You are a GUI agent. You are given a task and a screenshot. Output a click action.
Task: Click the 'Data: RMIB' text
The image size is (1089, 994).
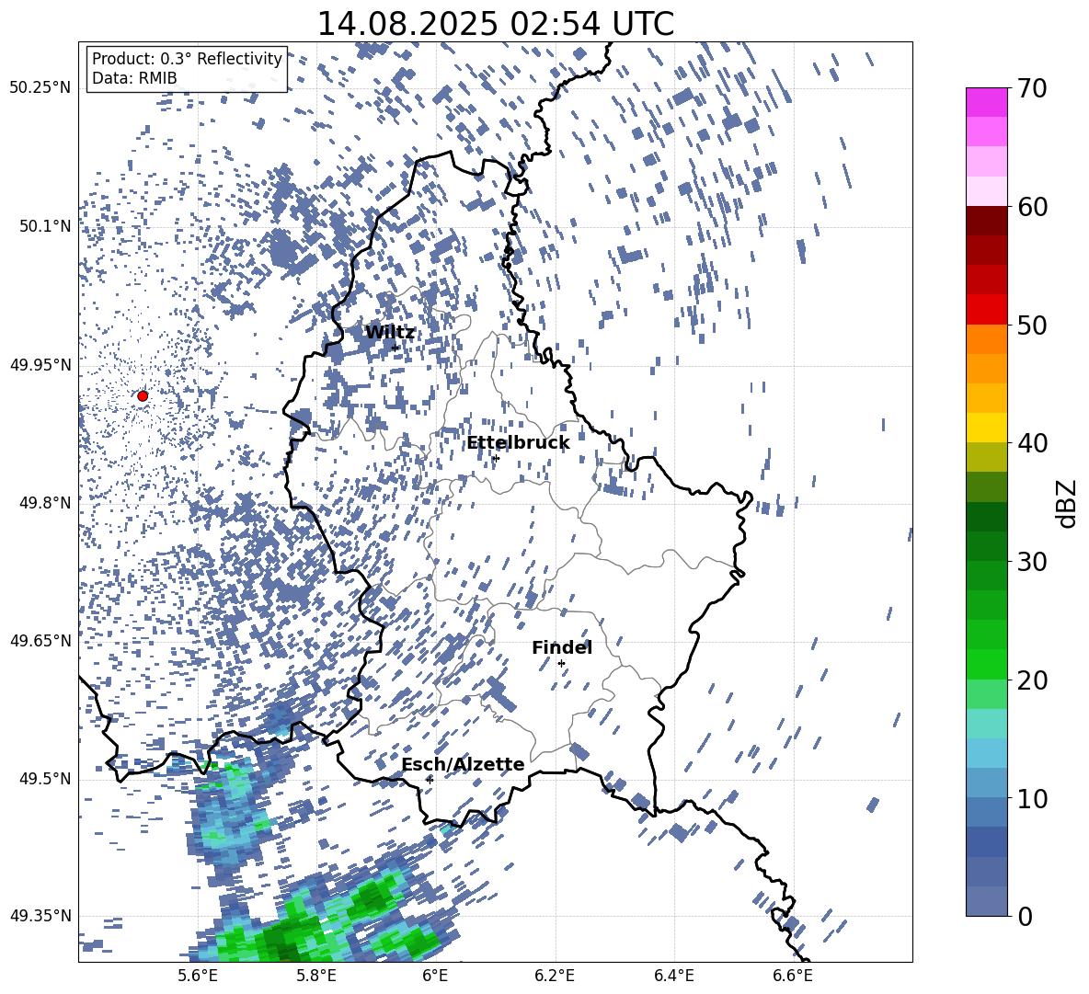click(134, 78)
